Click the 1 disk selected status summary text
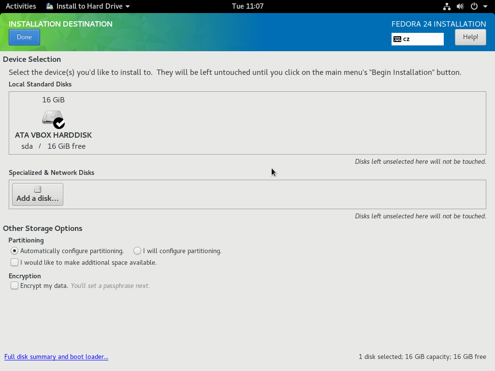 [x=422, y=357]
